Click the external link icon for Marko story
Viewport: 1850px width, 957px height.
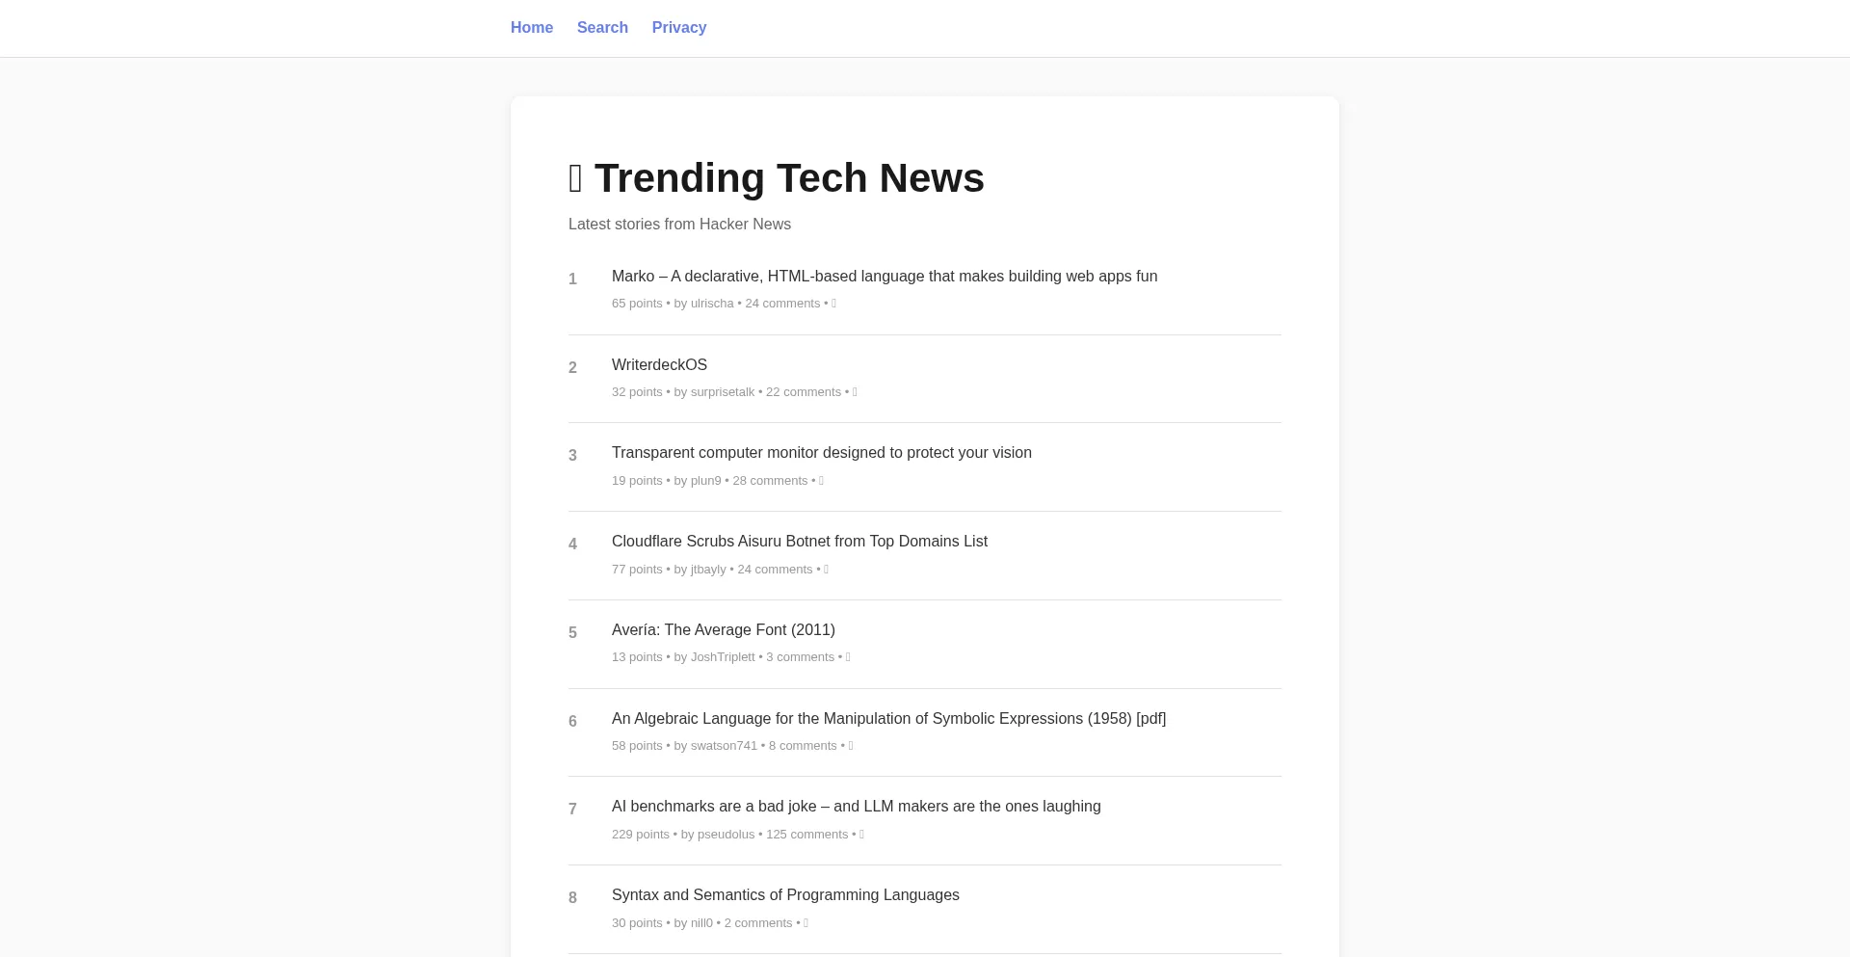coord(833,304)
